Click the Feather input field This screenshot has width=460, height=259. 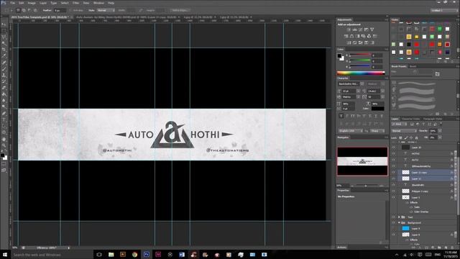[60, 10]
